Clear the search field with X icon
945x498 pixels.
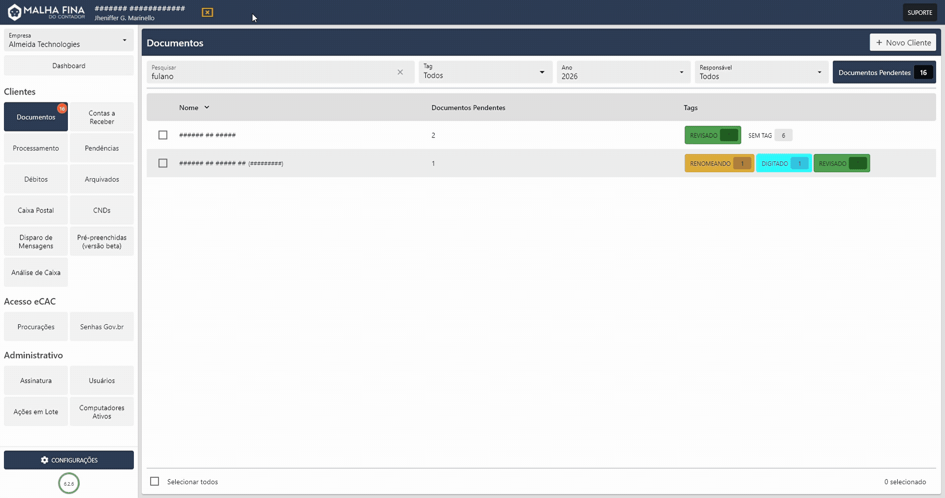(400, 72)
